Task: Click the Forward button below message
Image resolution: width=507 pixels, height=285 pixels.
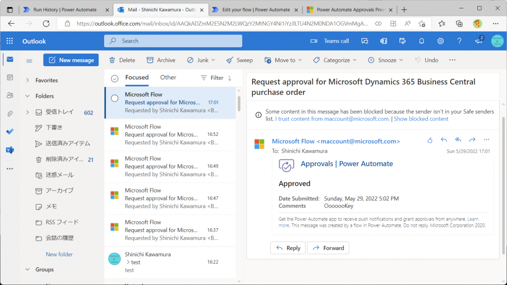Action: 328,248
